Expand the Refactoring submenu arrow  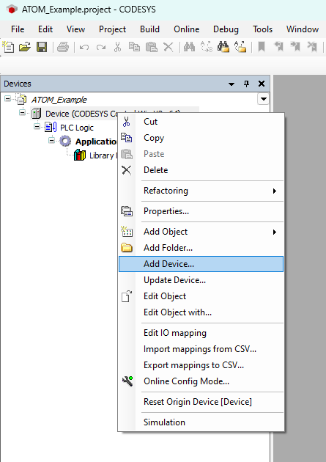(x=275, y=191)
